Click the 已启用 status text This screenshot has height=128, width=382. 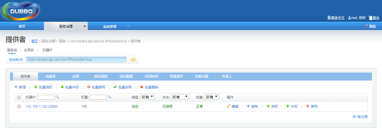(x=168, y=106)
